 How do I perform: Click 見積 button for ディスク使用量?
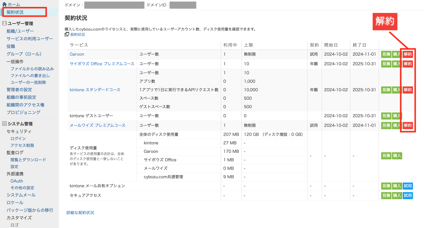click(x=386, y=156)
